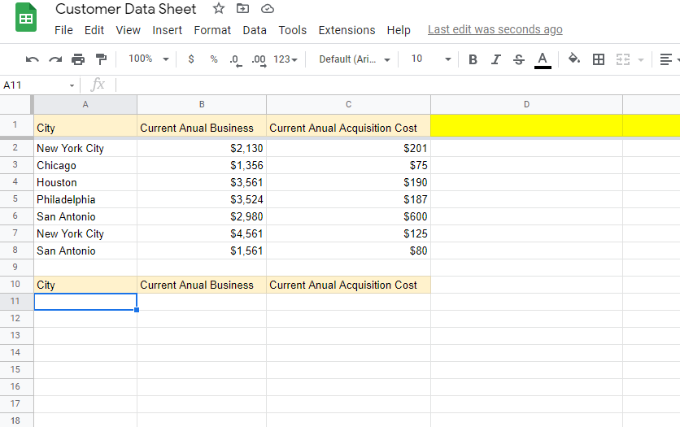Open the Fill color bucket tool
Viewport: 680px width, 427px height.
574,59
